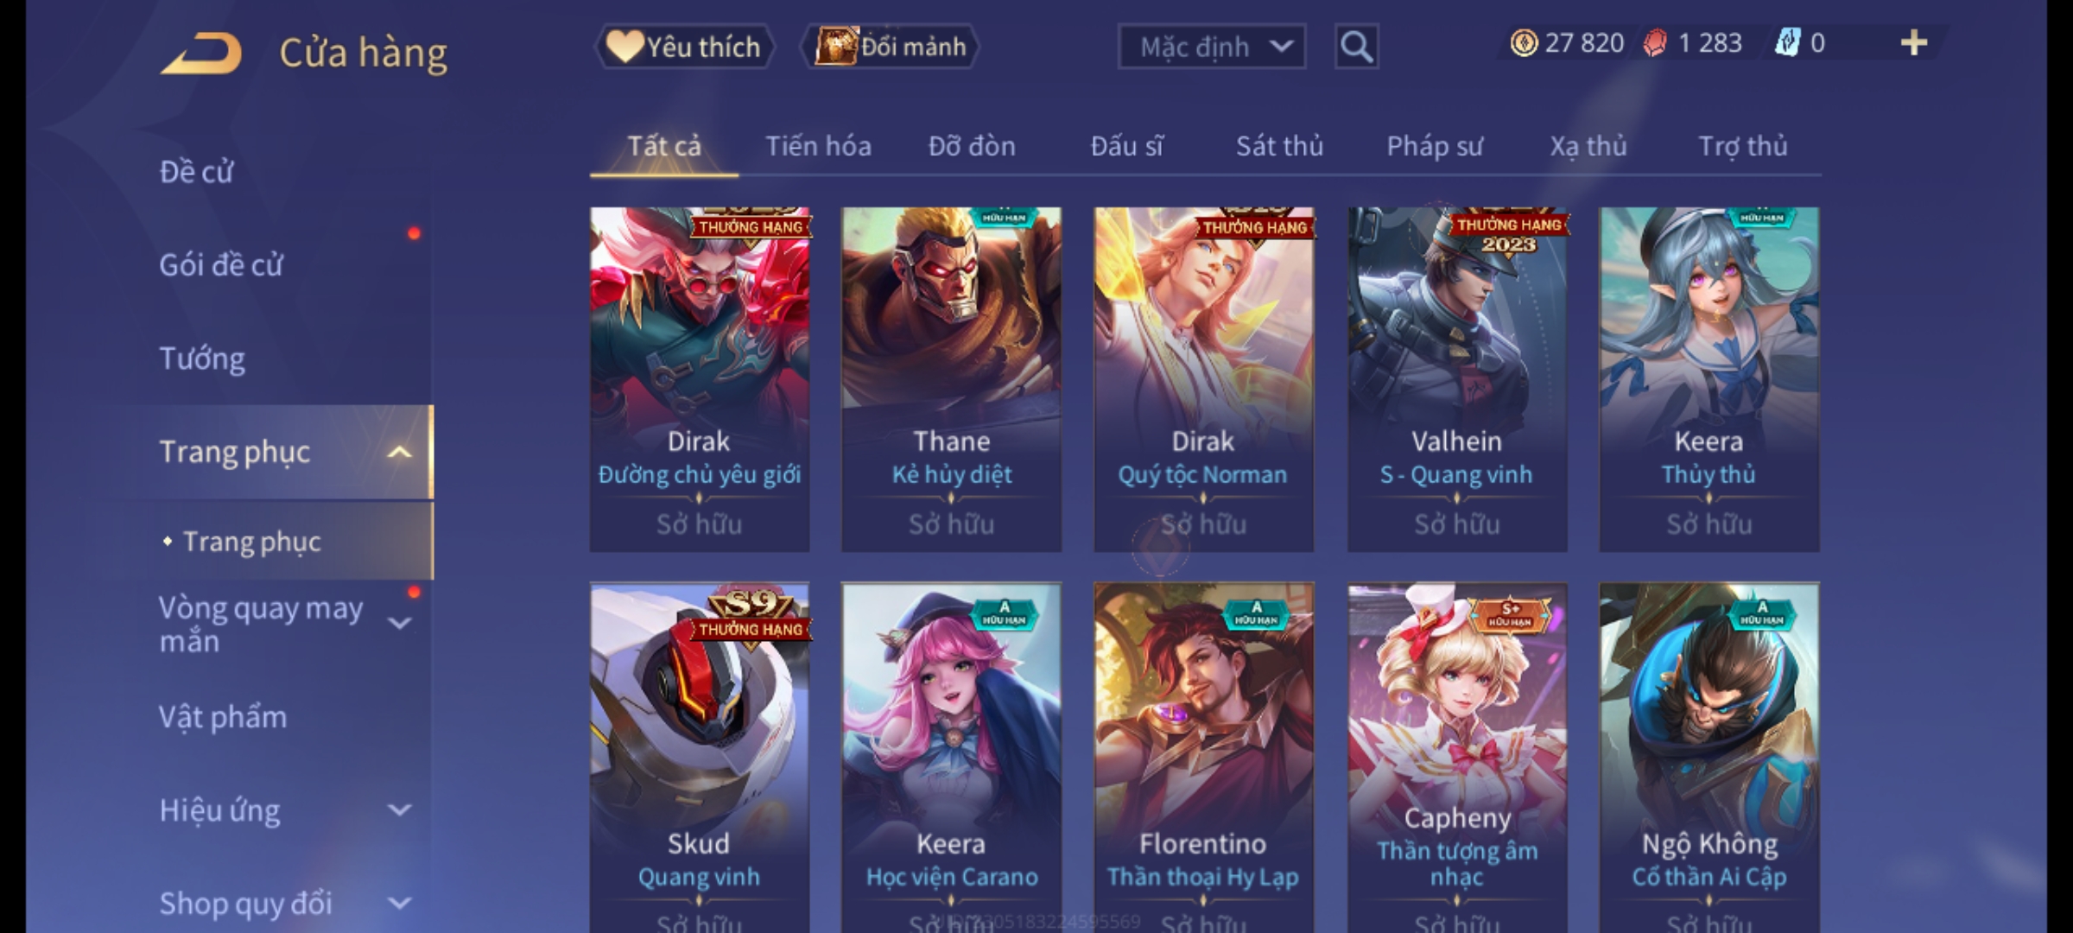Select the Valhein S - Quang vinh skin card
The width and height of the screenshot is (2073, 933).
(1457, 379)
